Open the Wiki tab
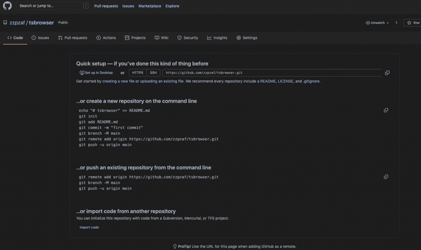This screenshot has height=250, width=421. pos(162,38)
